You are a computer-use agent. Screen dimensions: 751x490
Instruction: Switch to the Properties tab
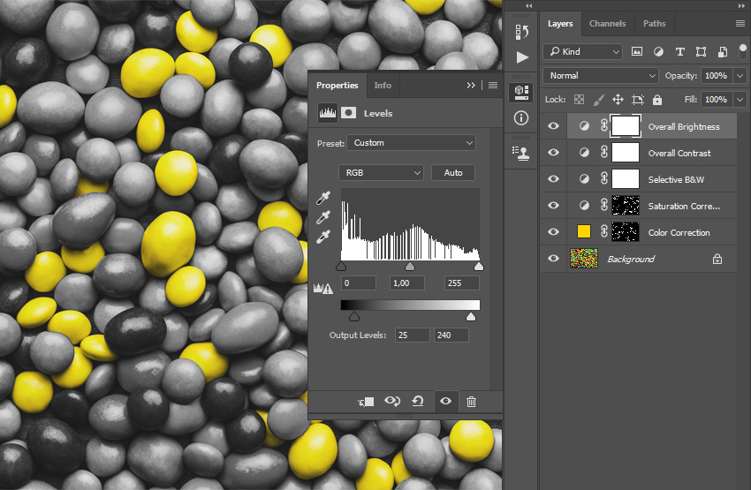click(338, 85)
